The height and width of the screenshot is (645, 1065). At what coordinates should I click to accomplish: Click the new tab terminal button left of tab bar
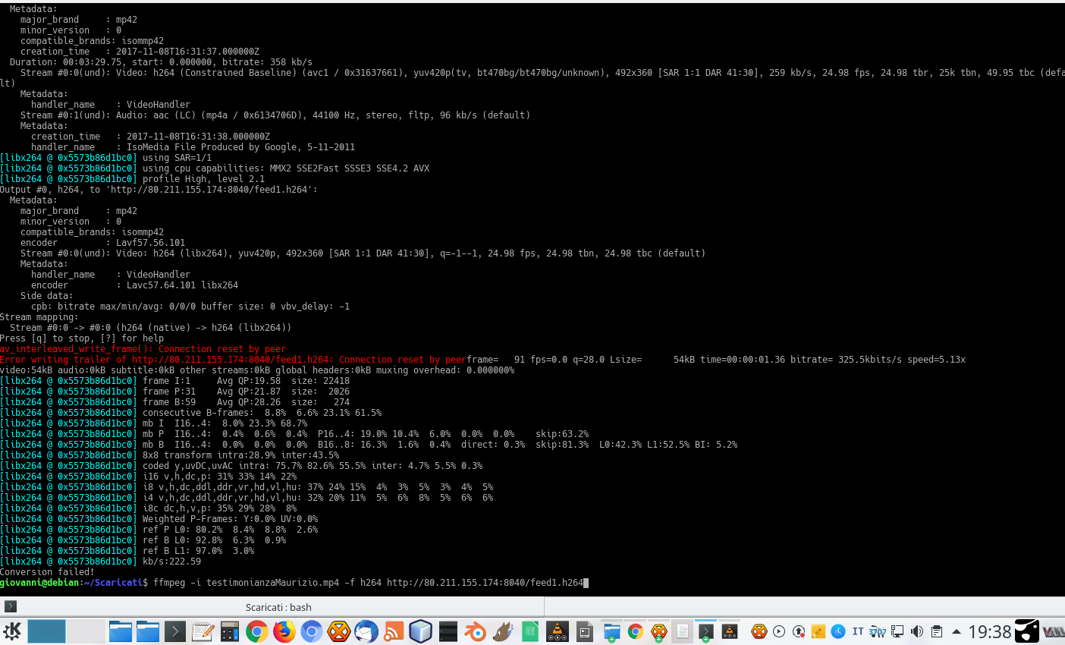point(11,606)
